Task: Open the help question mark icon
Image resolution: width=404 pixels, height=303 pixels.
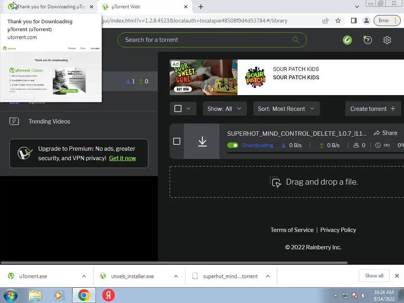Action: 368,40
